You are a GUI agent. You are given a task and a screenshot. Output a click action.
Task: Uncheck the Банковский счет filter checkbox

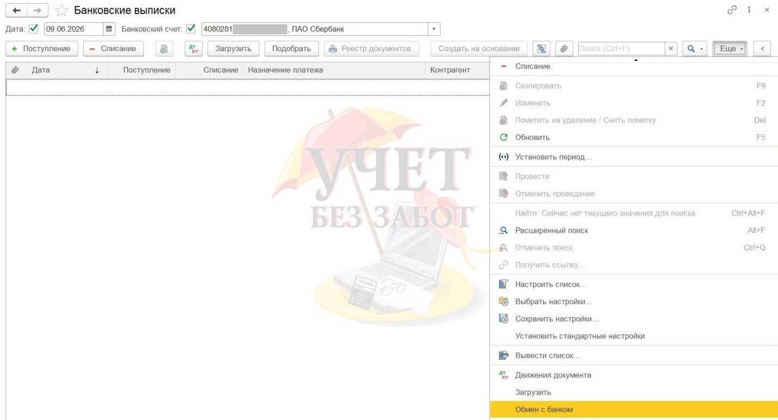(191, 29)
